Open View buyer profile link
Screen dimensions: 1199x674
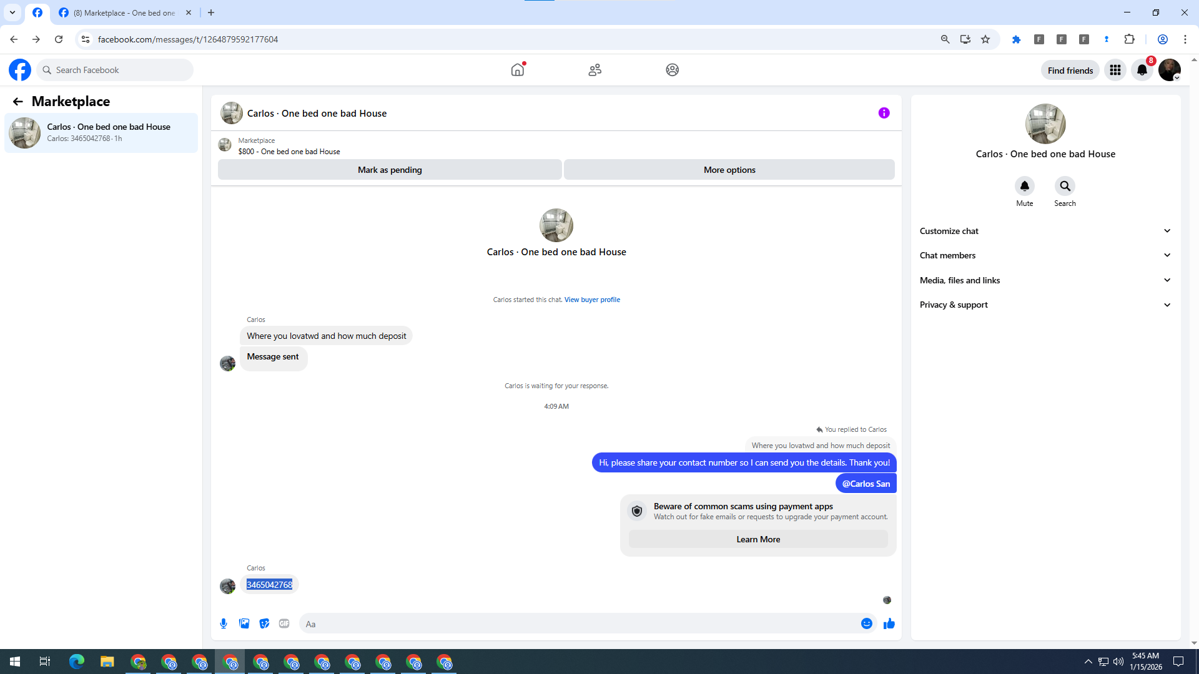[592, 300]
